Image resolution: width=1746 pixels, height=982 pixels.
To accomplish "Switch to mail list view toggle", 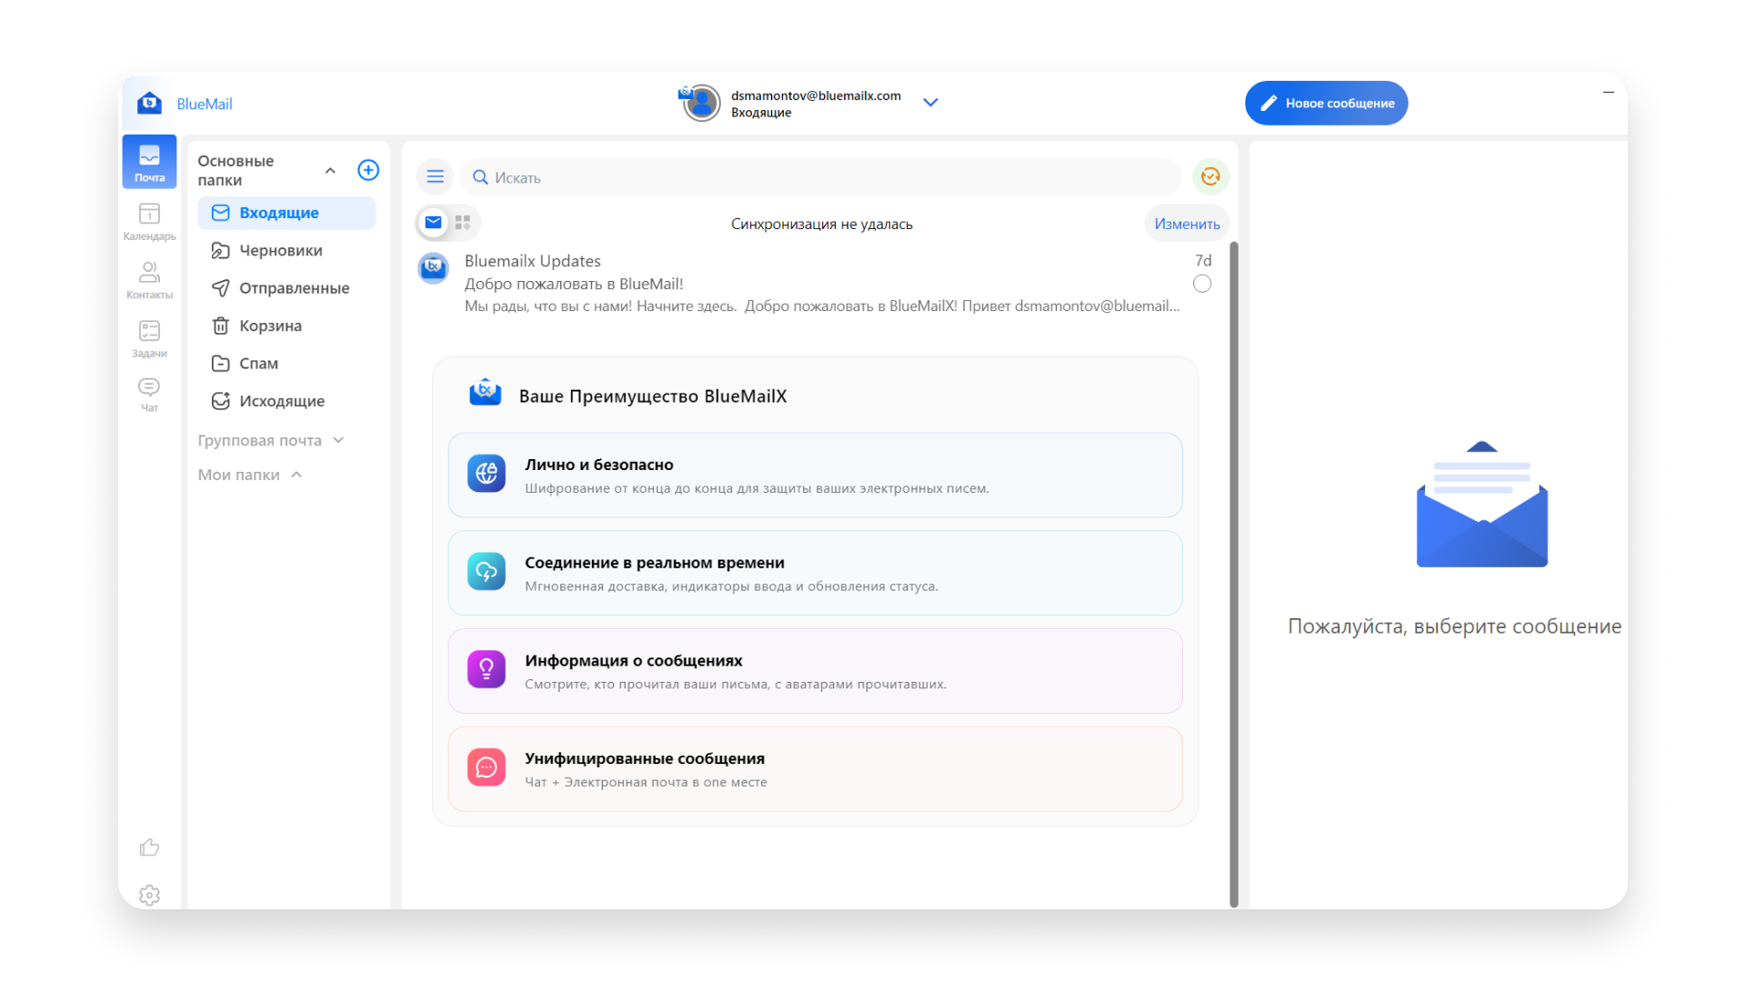I will pyautogui.click(x=433, y=222).
